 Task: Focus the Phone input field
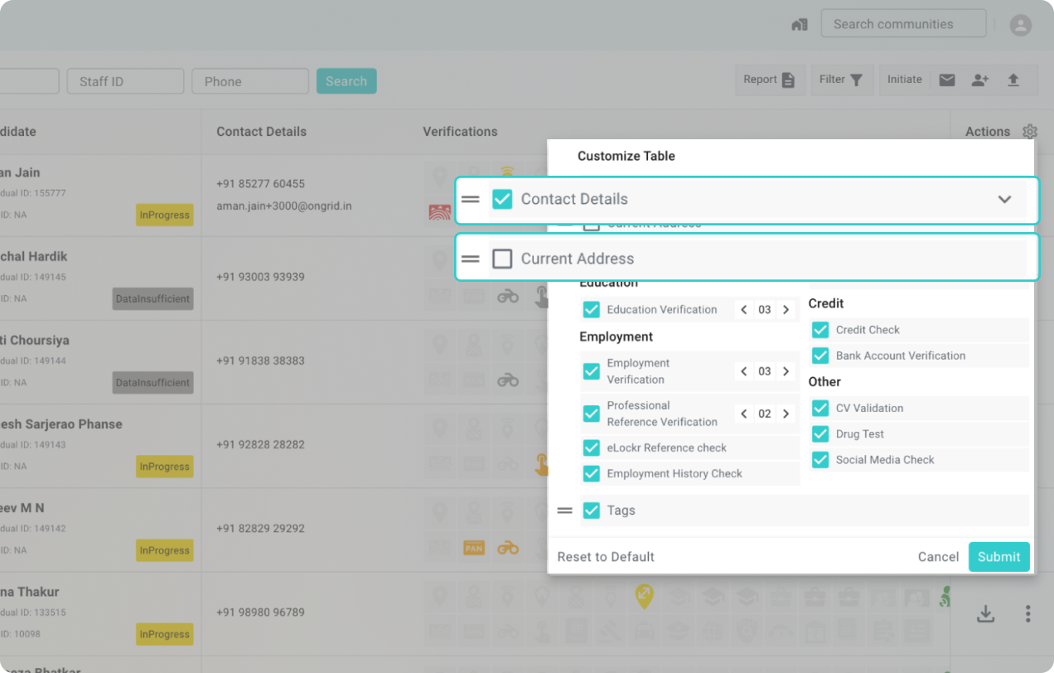(x=250, y=81)
